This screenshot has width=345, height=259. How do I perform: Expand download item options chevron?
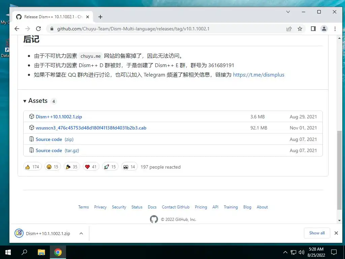pyautogui.click(x=81, y=233)
